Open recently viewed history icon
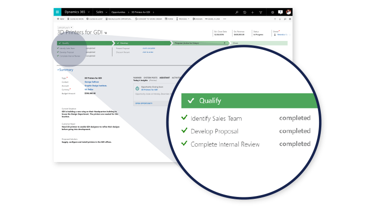Screen dimensions: 378x212 click(x=245, y=12)
